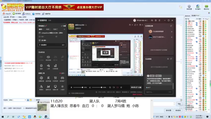Toggle visibility of the image source

click(56, 36)
